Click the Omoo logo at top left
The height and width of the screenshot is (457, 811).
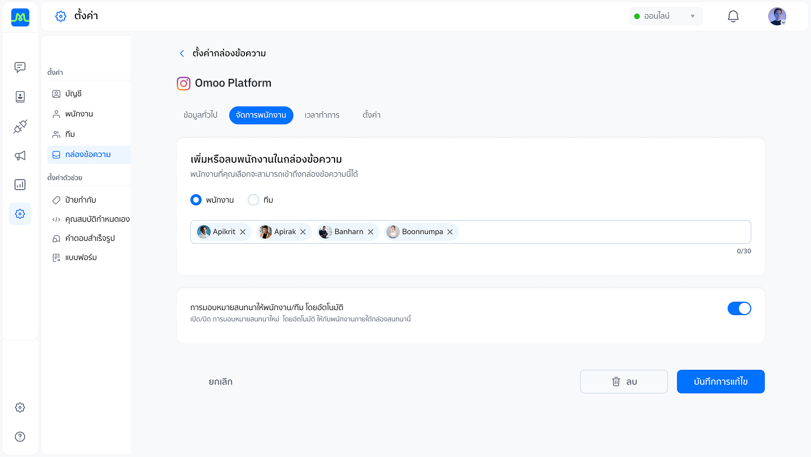(x=20, y=17)
